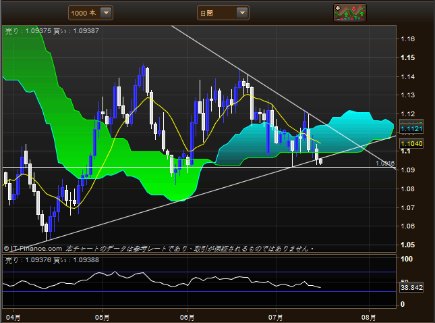Click the 1.1121 cloud price label
Screen dimensions: 435x323
pos(411,129)
